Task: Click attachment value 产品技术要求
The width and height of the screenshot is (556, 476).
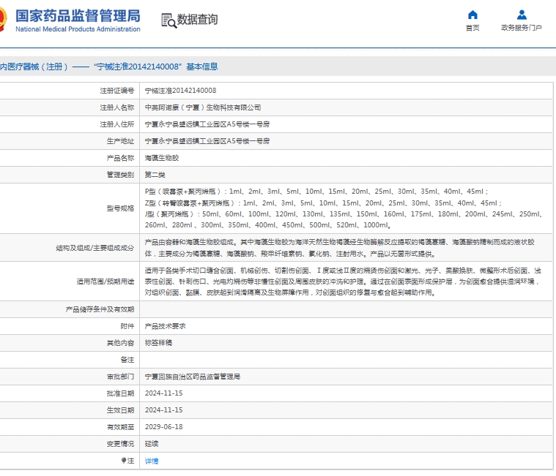Action: [x=166, y=326]
